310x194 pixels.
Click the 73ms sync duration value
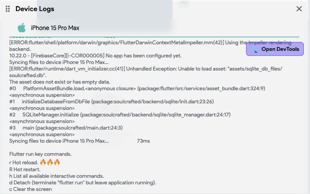point(143,141)
